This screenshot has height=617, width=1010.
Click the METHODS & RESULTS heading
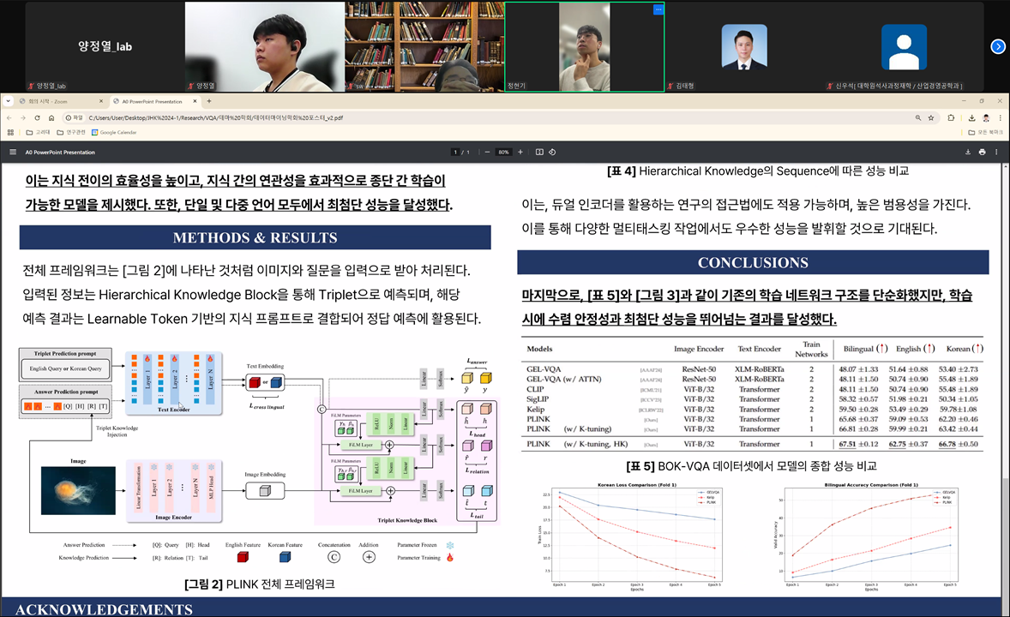tap(256, 237)
